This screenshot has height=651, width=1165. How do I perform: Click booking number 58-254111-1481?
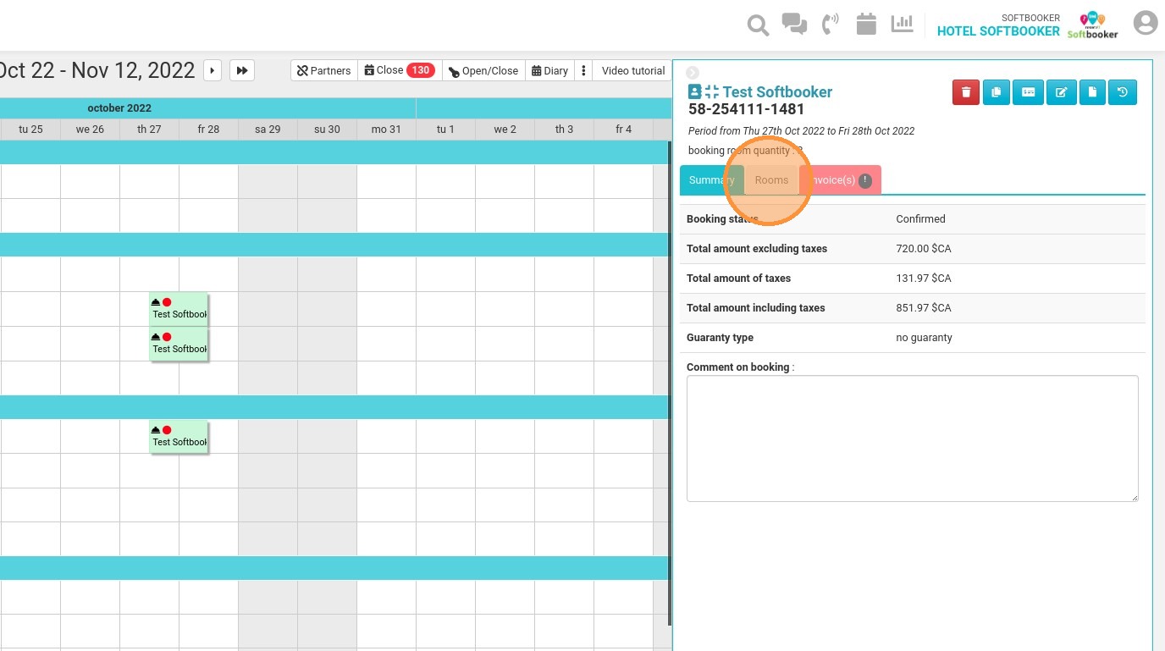coord(746,109)
